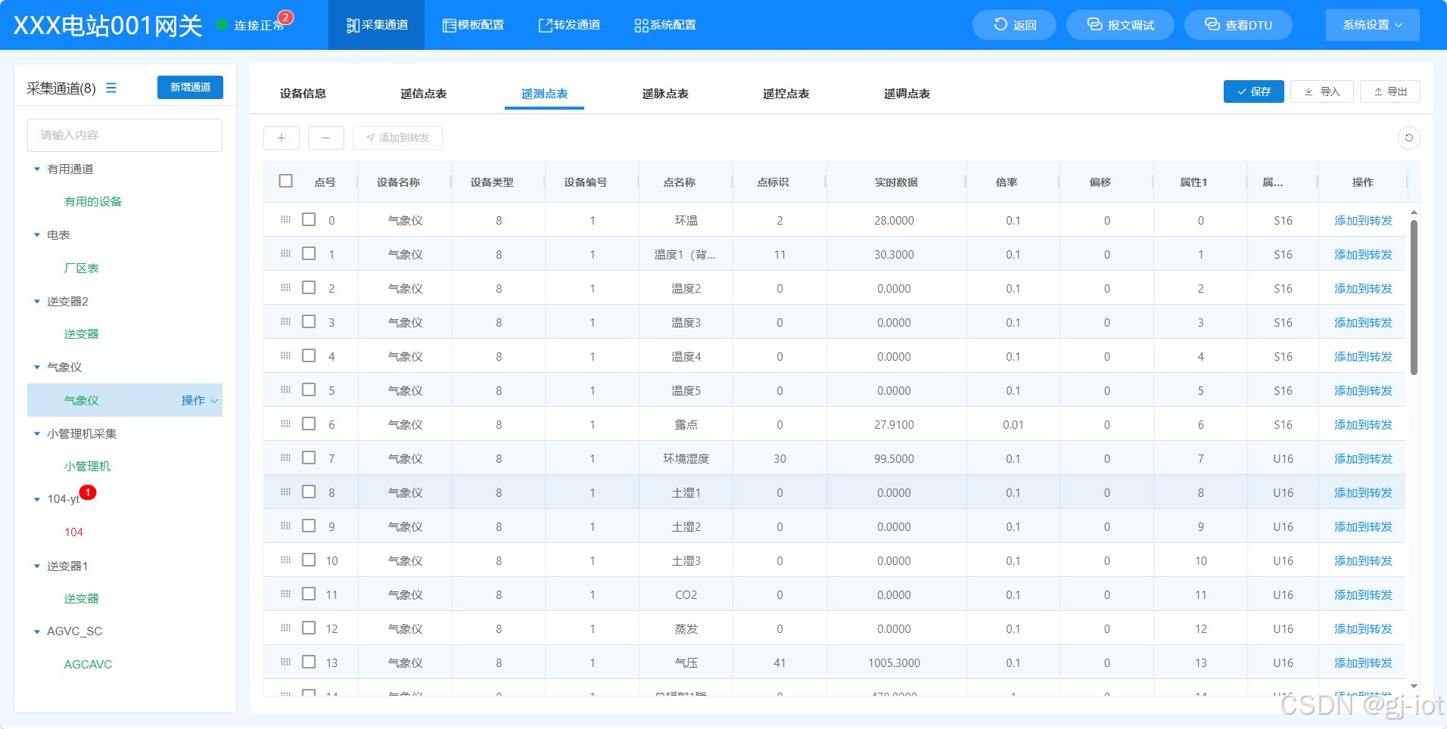Click the minus remove-row button
The height and width of the screenshot is (729, 1447).
[325, 138]
